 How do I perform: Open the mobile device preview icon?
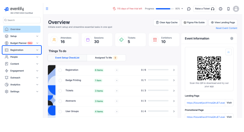click(x=228, y=9)
